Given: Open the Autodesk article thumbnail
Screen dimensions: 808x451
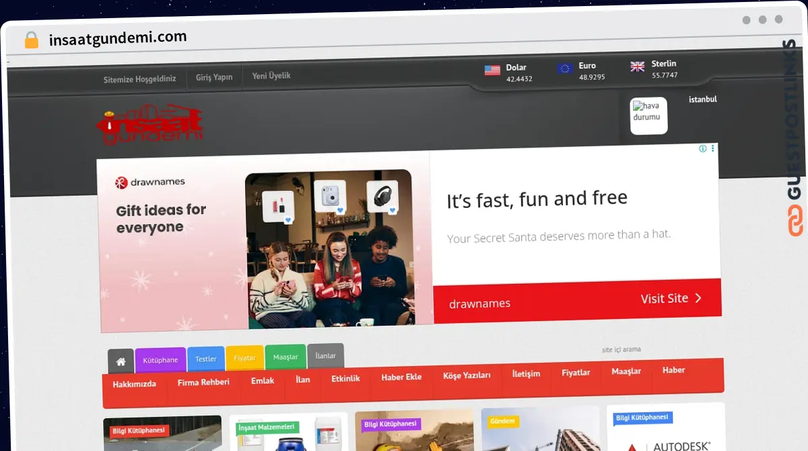Looking at the screenshot, I should (x=665, y=431).
